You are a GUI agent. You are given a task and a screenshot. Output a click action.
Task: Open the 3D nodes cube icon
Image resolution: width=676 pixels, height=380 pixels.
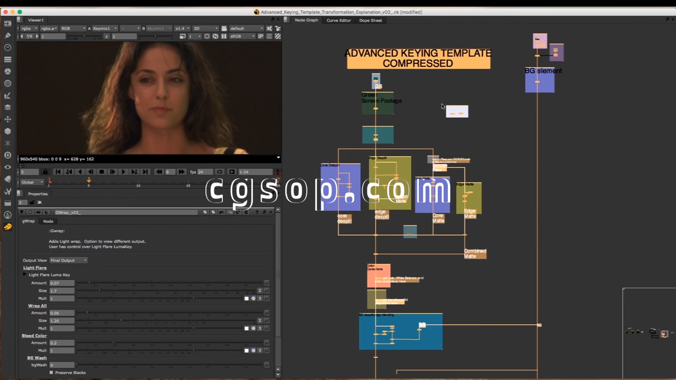7,131
